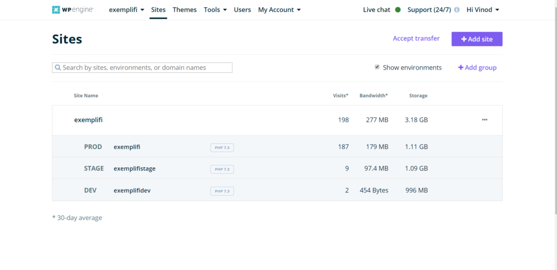Screen dimensions: 557x270
Task: Click the green Live chat status dot
Action: click(398, 10)
